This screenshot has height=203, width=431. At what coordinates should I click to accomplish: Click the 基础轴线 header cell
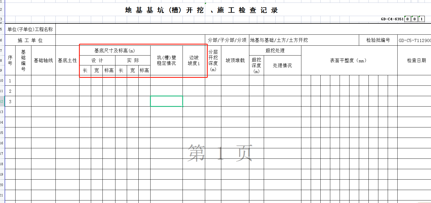(x=43, y=60)
